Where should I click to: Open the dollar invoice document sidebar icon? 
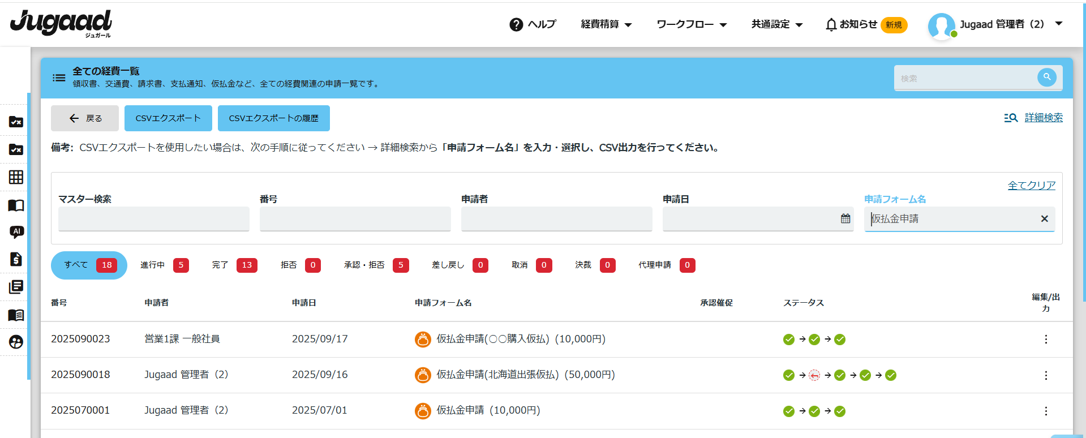click(16, 259)
